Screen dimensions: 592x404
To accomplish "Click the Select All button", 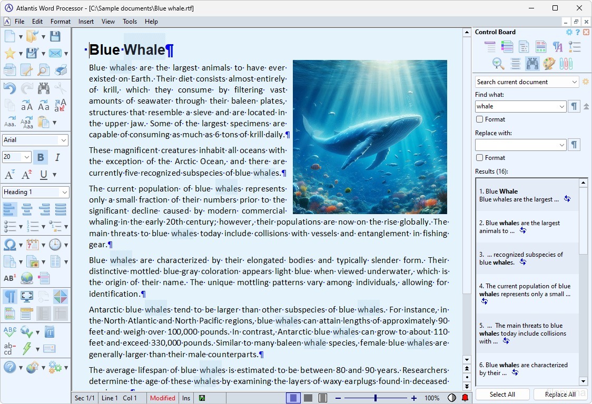I will click(502, 394).
